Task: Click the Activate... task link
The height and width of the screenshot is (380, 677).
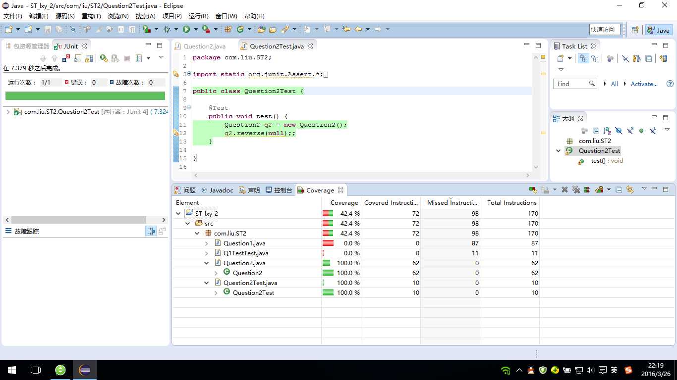Action: [644, 84]
